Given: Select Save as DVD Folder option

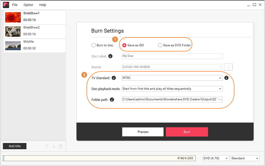Looking at the screenshot, I should point(160,45).
